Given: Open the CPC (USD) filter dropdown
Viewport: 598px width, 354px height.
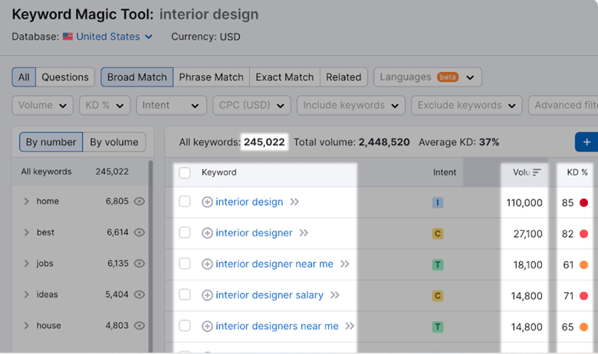Looking at the screenshot, I should (x=251, y=106).
